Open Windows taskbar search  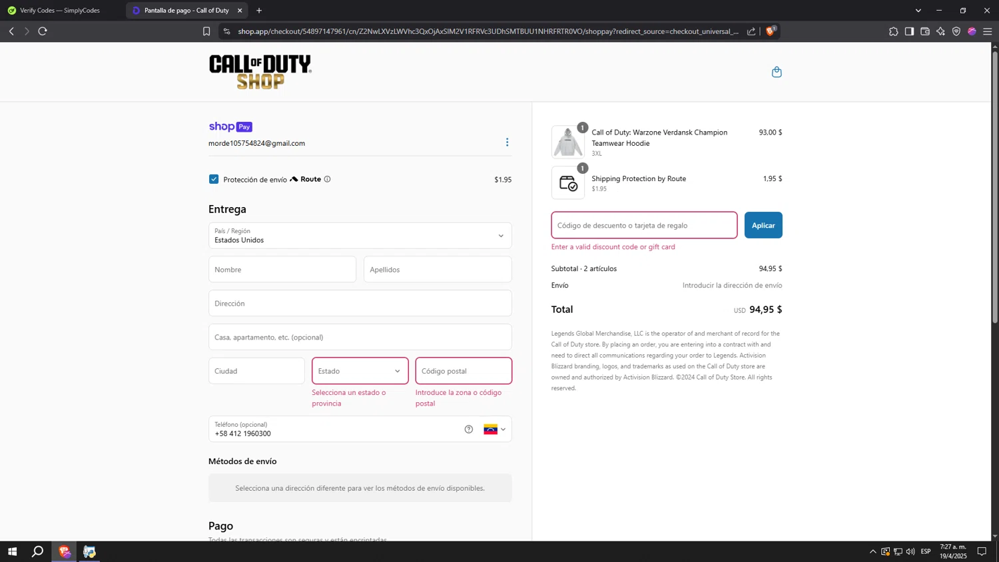38,551
